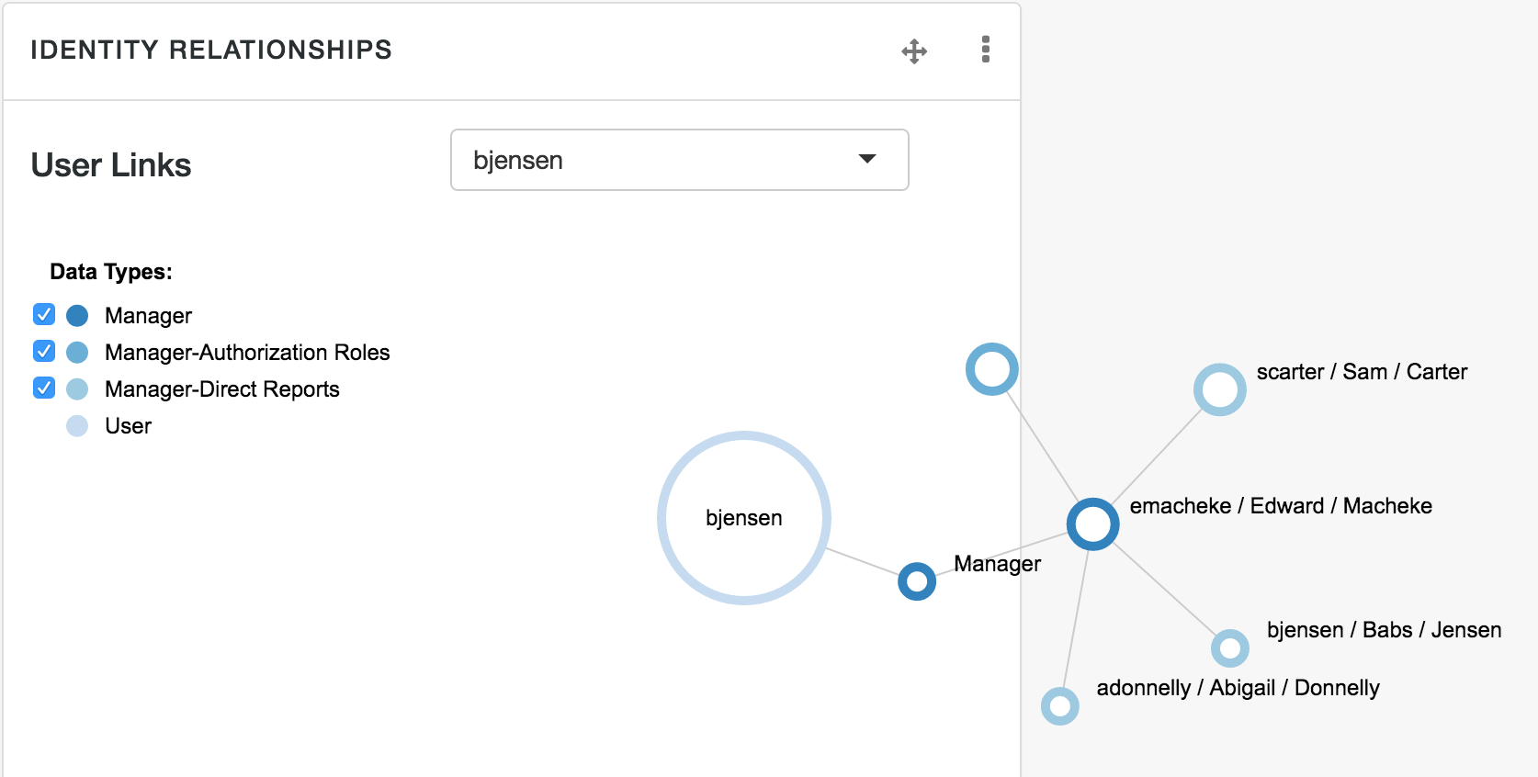Uncheck the Manager data type checkbox
Image resolution: width=1538 pixels, height=777 pixels.
tap(44, 315)
